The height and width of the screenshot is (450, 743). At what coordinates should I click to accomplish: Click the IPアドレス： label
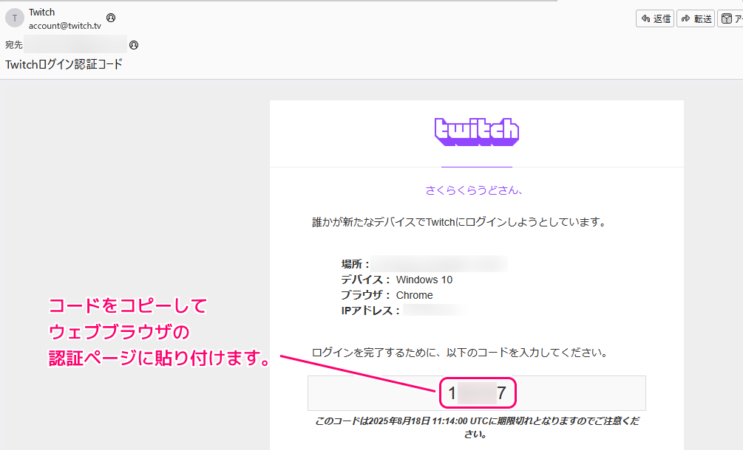pos(371,311)
